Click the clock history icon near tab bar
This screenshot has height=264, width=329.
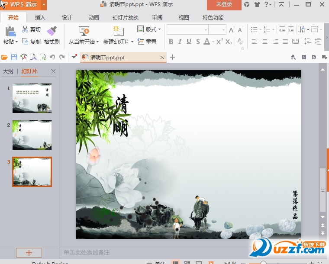(303, 57)
